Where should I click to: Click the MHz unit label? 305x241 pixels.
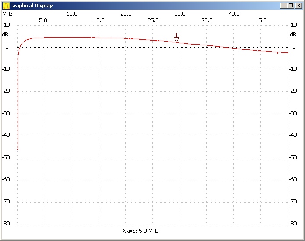pos(7,14)
